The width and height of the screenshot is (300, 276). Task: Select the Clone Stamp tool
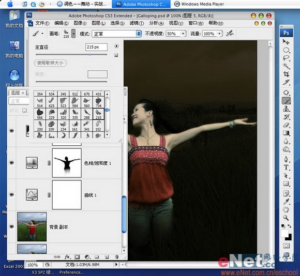tap(286, 109)
